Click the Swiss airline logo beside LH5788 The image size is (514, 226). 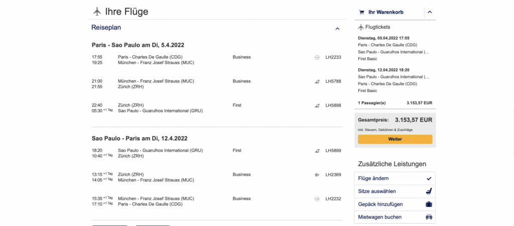point(317,81)
